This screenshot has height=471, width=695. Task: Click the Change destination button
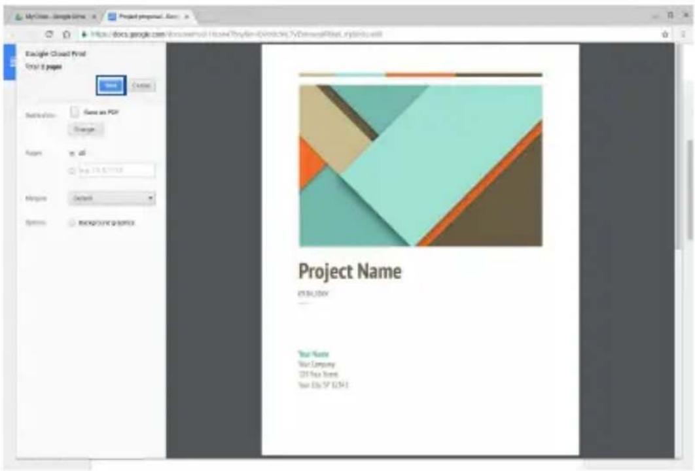coord(85,130)
